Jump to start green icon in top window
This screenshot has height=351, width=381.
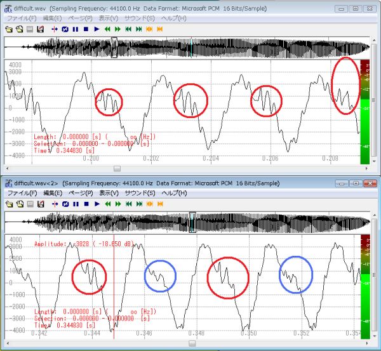point(128,29)
